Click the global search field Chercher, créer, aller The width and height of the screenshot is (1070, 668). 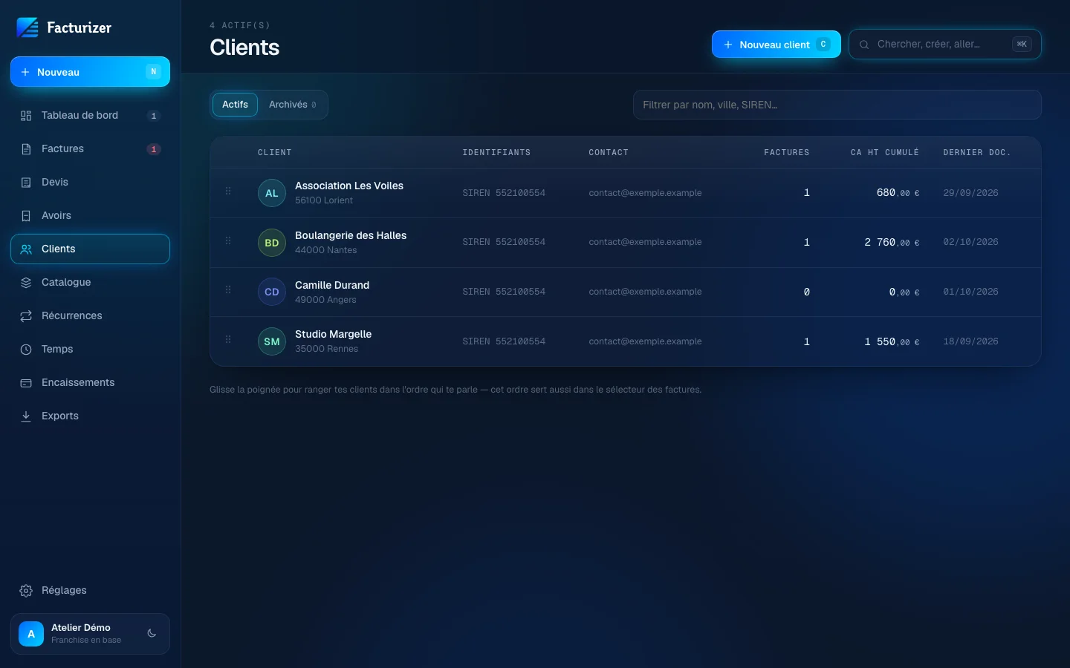(x=945, y=45)
